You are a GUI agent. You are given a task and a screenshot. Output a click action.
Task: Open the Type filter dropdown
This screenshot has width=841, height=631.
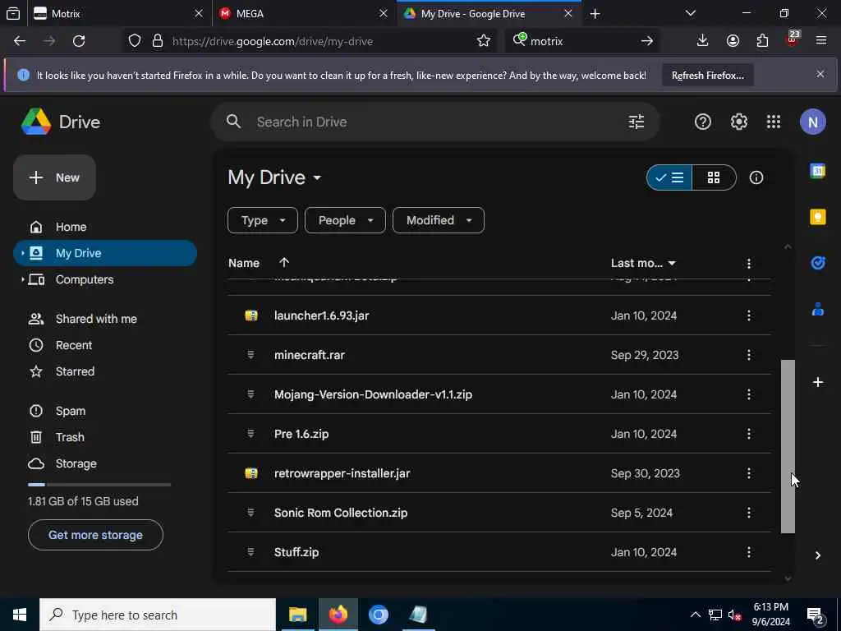click(x=262, y=220)
